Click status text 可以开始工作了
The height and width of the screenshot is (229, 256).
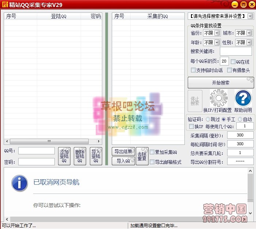19,226
